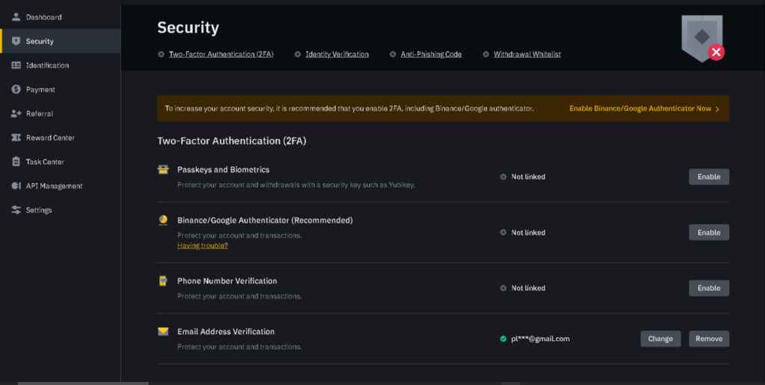Click Passkeys and Biometrics title text
The height and width of the screenshot is (385, 765).
pyautogui.click(x=223, y=169)
